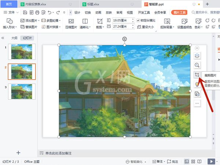Click 设置透明色 set transparent color
This screenshot has width=220, height=165.
[x=184, y=23]
